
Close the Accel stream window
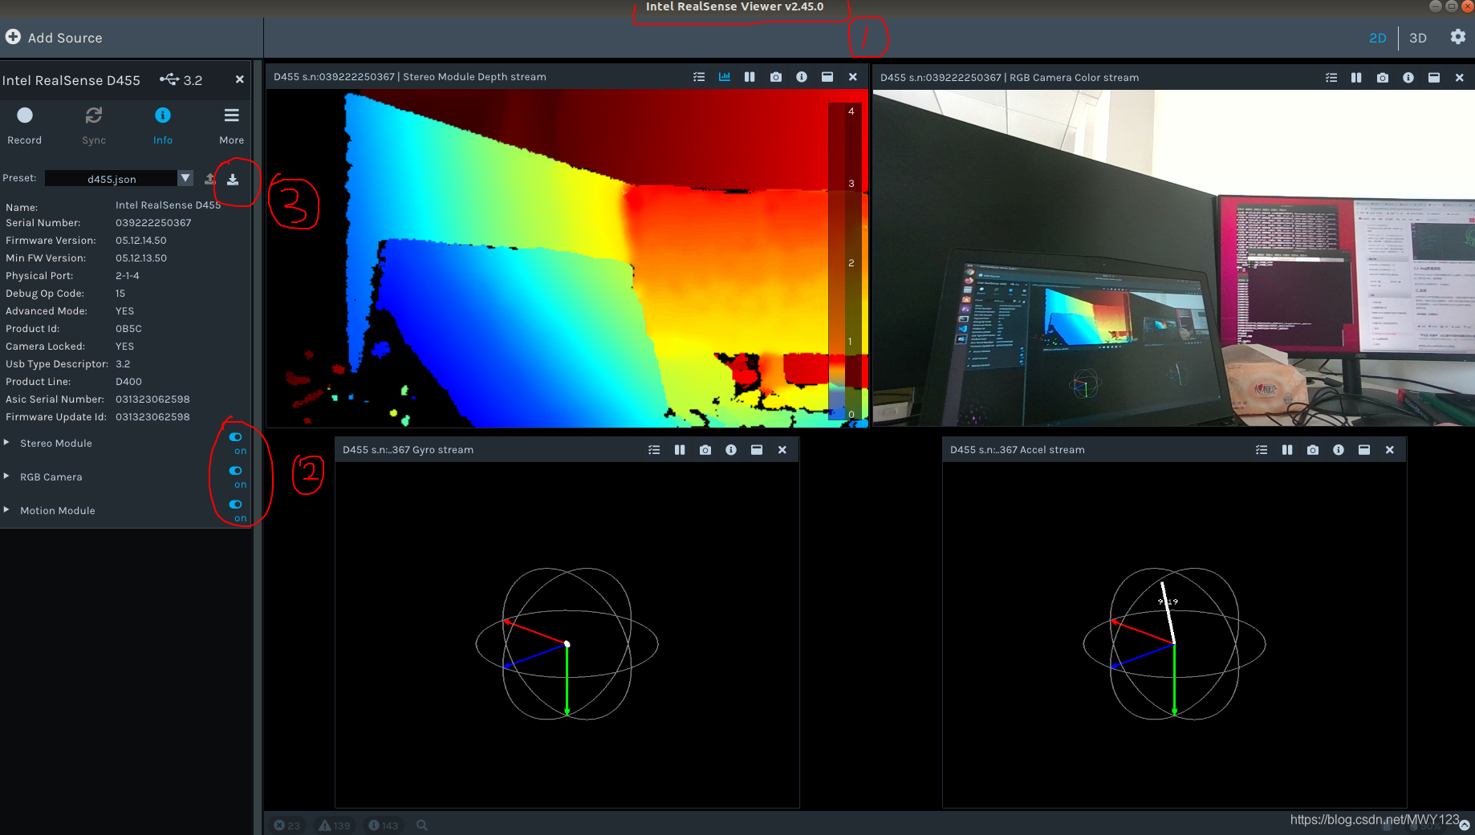click(x=1390, y=450)
